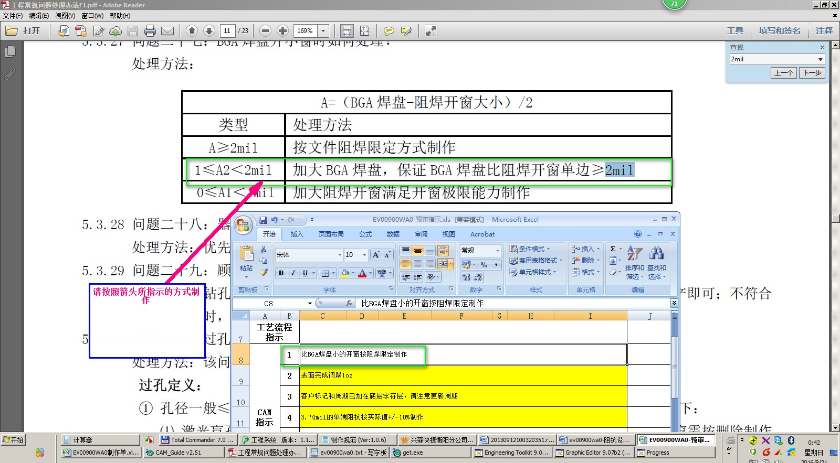
Task: Open Total Commander from the taskbar
Action: coord(198,440)
